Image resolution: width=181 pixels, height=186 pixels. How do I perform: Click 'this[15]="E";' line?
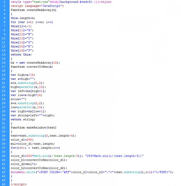[x=22, y=47]
